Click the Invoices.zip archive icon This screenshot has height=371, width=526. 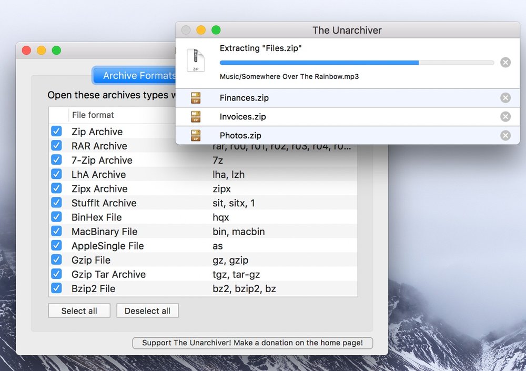(196, 116)
